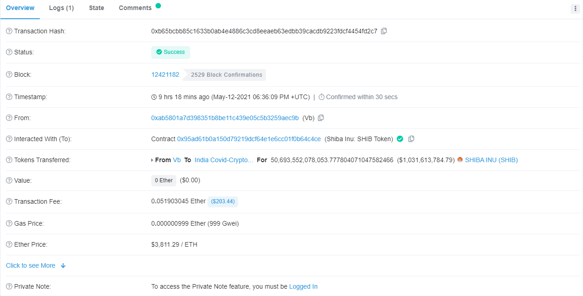The width and height of the screenshot is (583, 296).
Task: Click help icon beside Gas Price
Action: (9, 223)
